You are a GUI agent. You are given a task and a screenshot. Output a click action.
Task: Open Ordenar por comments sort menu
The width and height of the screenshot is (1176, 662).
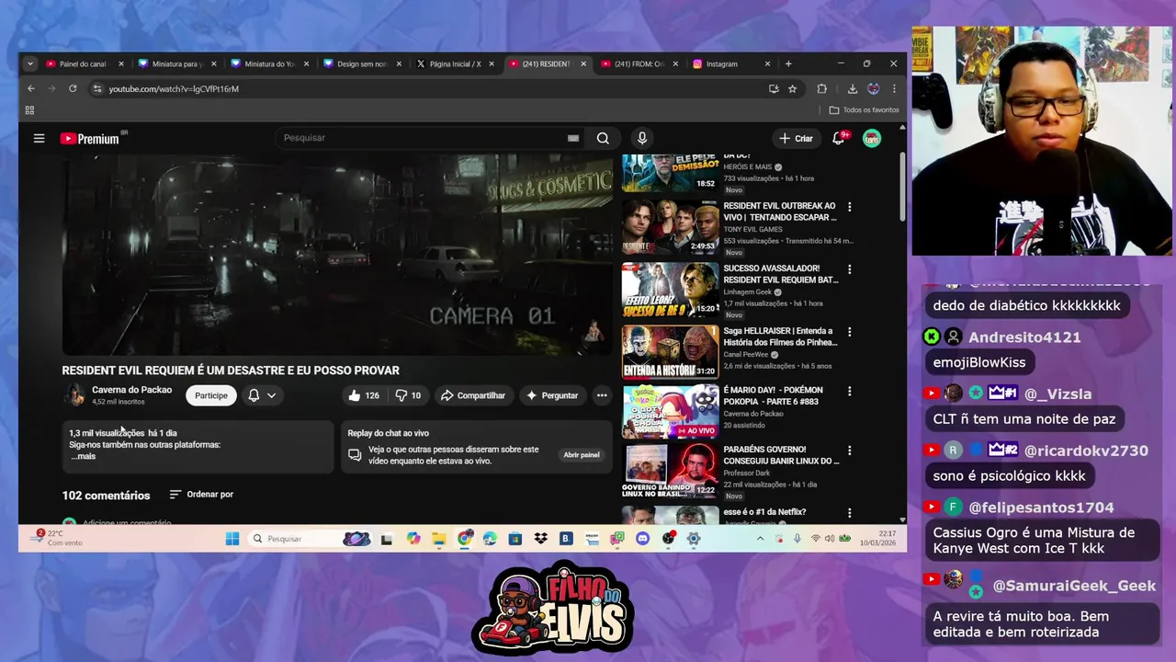coord(201,495)
